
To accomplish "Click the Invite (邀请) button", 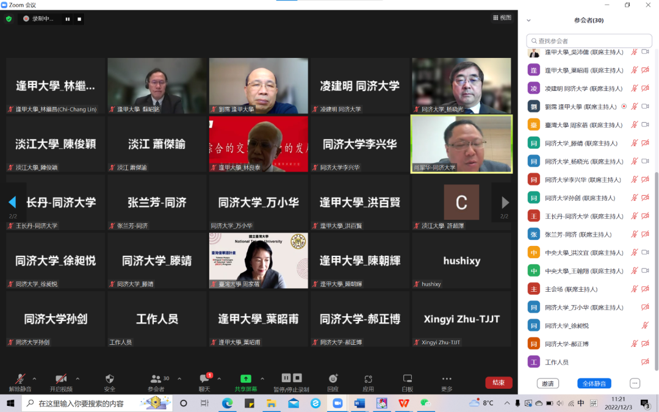I will click(547, 383).
